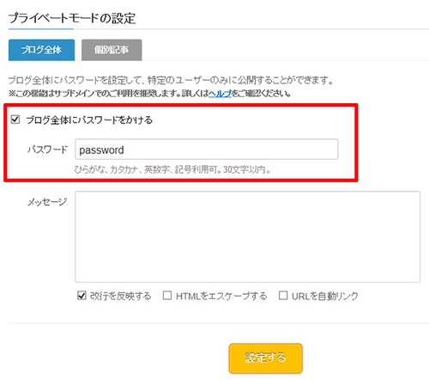Click the プライベートモードの設定 heading
Image resolution: width=429 pixels, height=380 pixels.
click(72, 18)
